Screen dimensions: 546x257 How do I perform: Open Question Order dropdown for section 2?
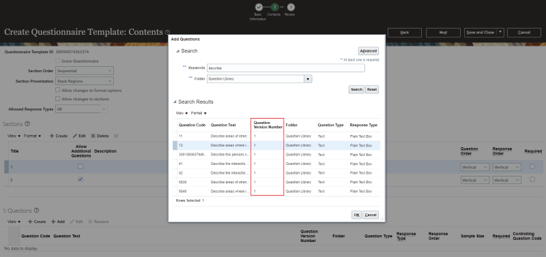click(475, 180)
